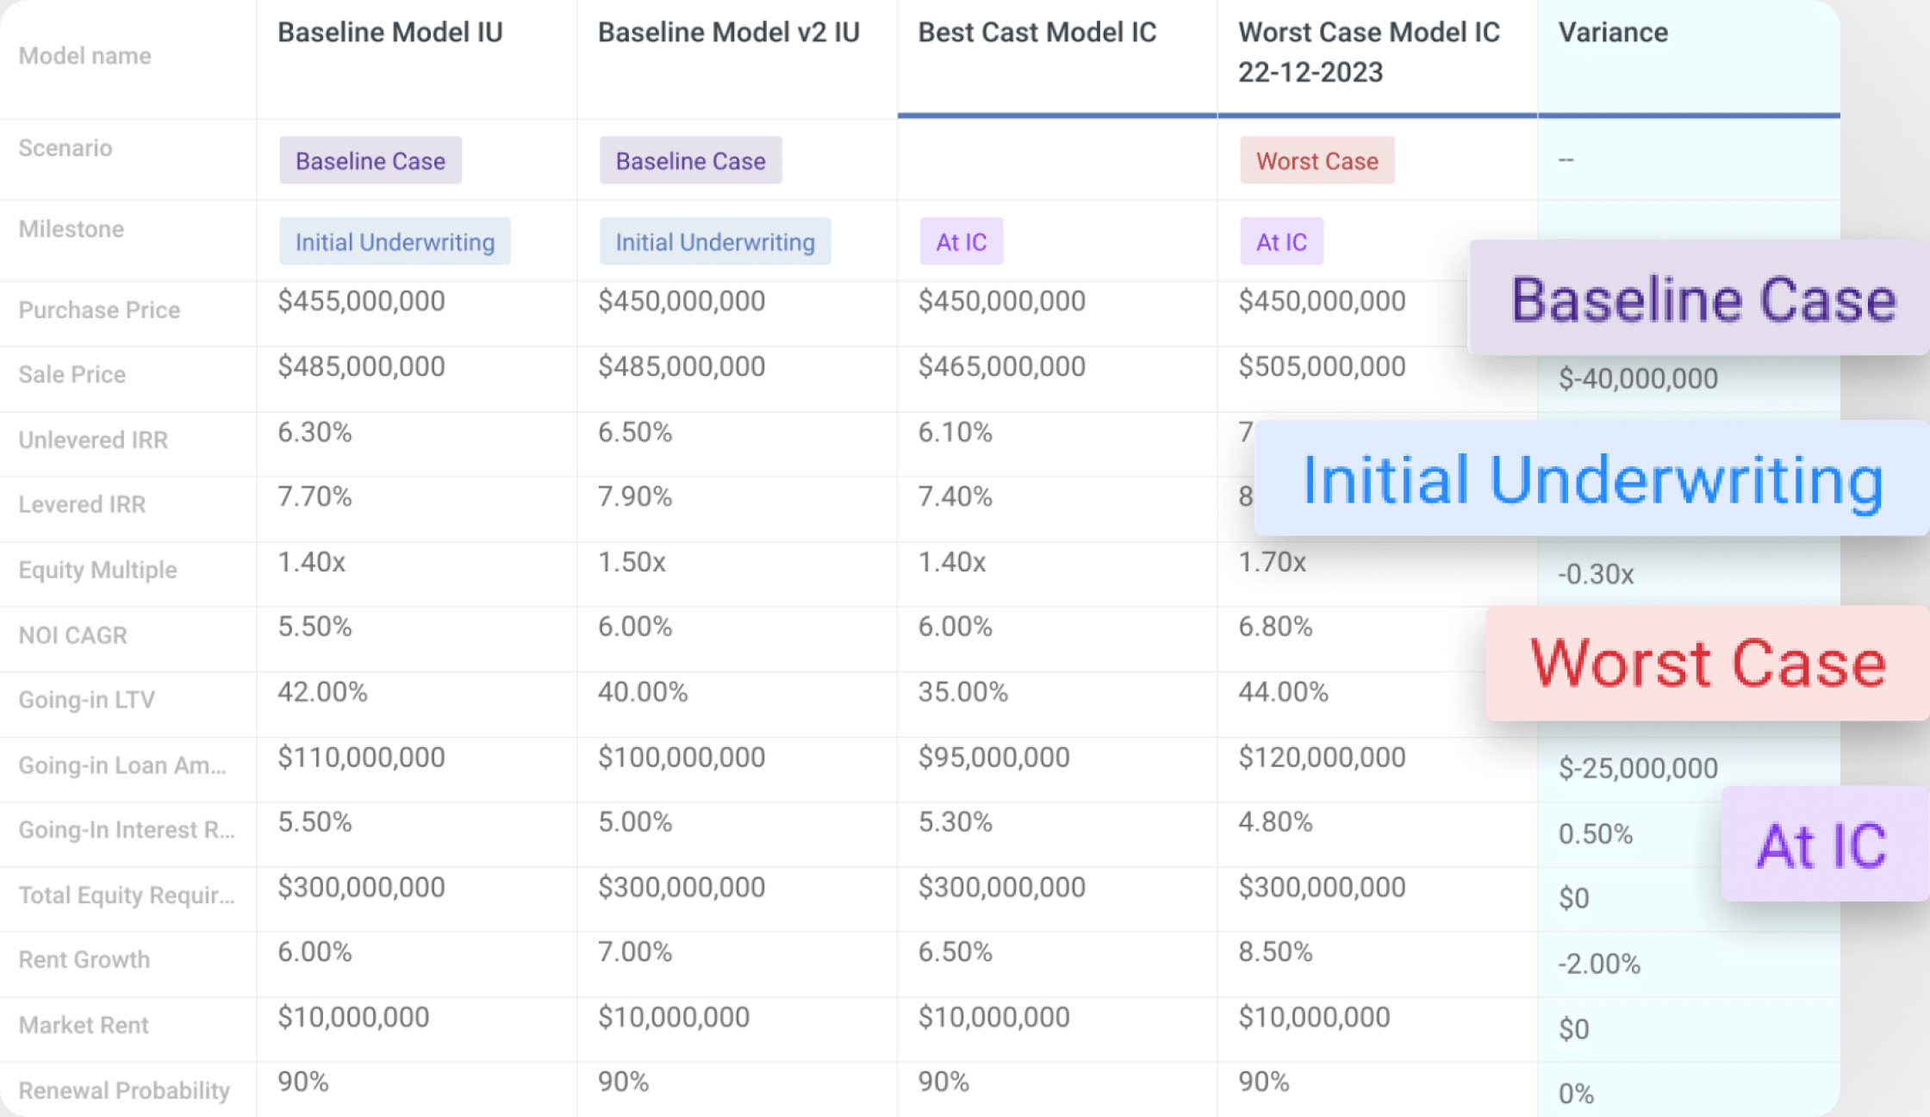Click the Purchase Price row label

click(x=99, y=310)
